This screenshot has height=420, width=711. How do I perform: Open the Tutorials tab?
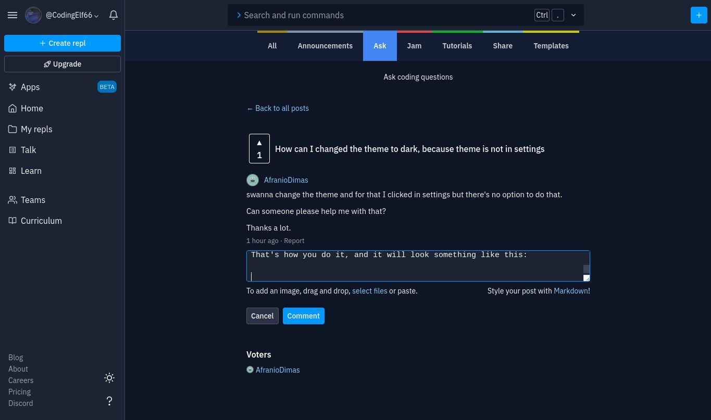pyautogui.click(x=457, y=46)
